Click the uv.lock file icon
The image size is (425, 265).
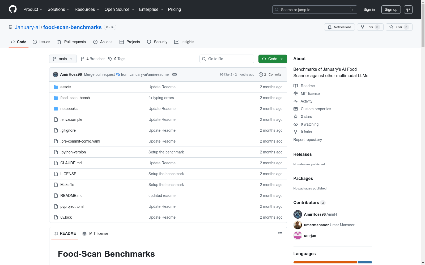[56, 217]
